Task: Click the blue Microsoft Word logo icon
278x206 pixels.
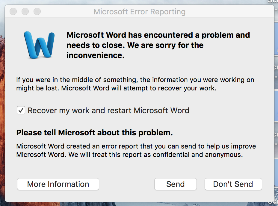Action: pyautogui.click(x=39, y=44)
